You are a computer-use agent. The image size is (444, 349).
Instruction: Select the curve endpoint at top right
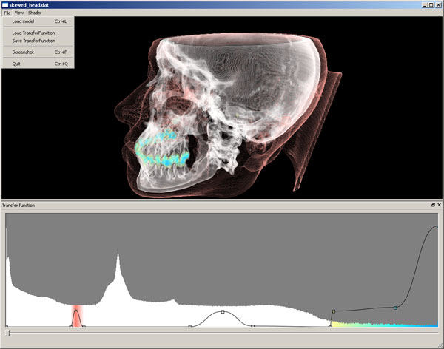[437, 228]
